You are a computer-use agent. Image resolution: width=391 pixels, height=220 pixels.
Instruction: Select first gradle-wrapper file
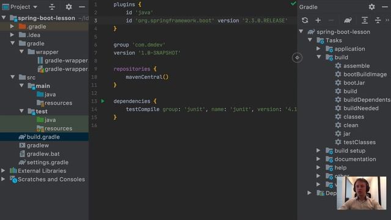(x=62, y=61)
